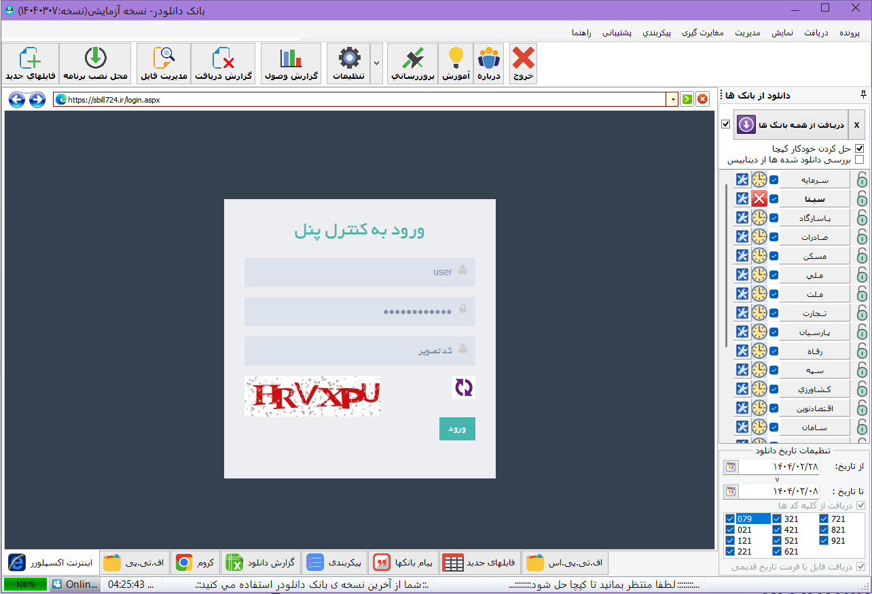Click the فایلهای جدید toolbar icon
The image size is (872, 594).
pyautogui.click(x=29, y=63)
